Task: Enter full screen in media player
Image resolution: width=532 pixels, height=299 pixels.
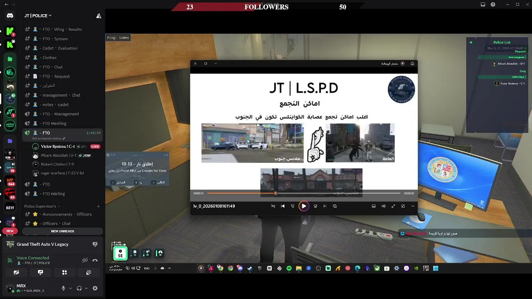Action: tap(393, 206)
